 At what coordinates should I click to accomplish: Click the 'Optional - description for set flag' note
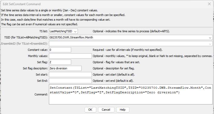point(114,68)
